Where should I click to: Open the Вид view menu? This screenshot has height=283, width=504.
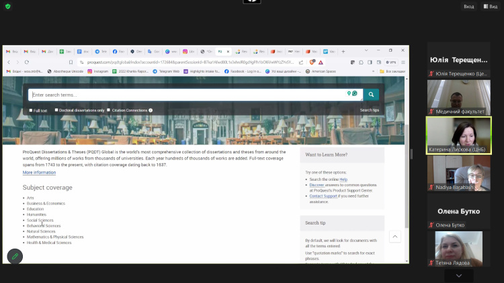[x=491, y=7]
